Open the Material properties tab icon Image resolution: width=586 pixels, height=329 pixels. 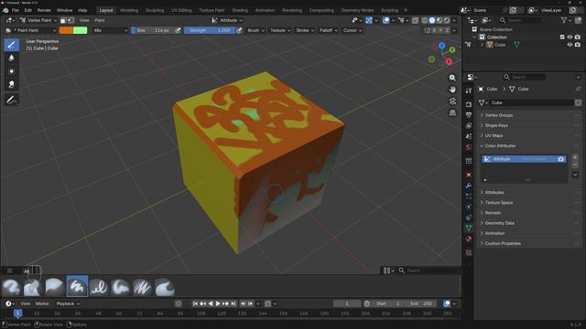click(x=469, y=239)
